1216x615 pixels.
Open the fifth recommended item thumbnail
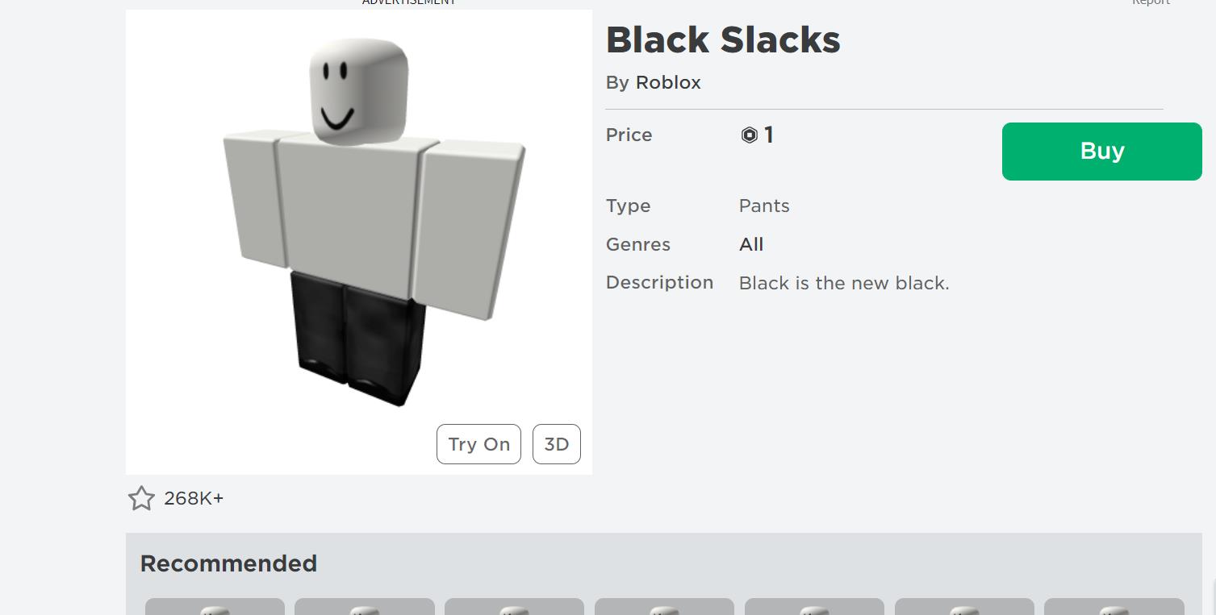click(814, 606)
